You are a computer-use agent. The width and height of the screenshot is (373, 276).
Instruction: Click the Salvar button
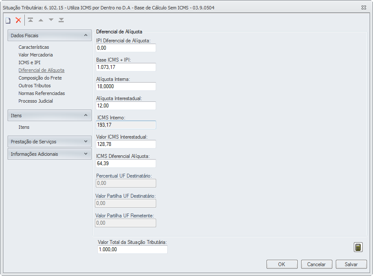[351, 264]
